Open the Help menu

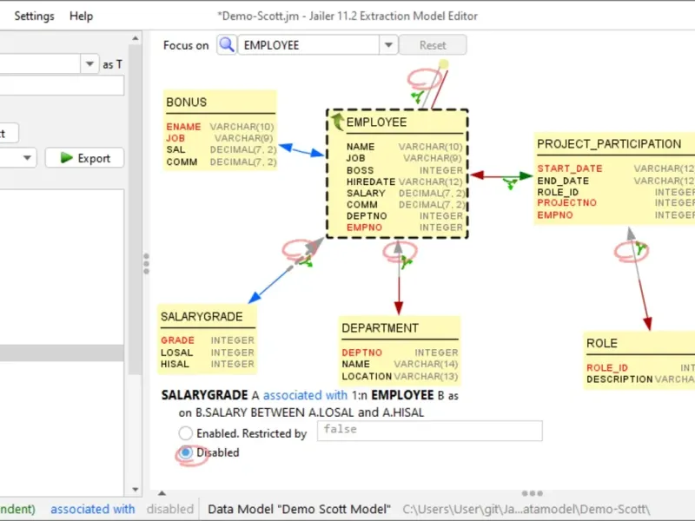(x=81, y=16)
